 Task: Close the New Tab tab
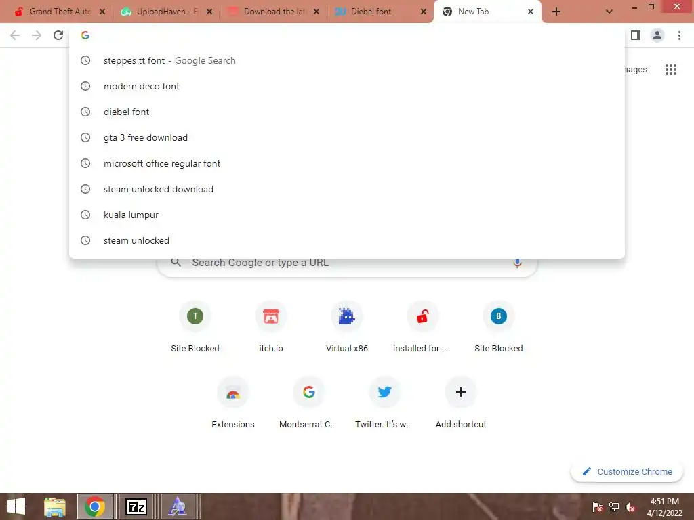530,12
